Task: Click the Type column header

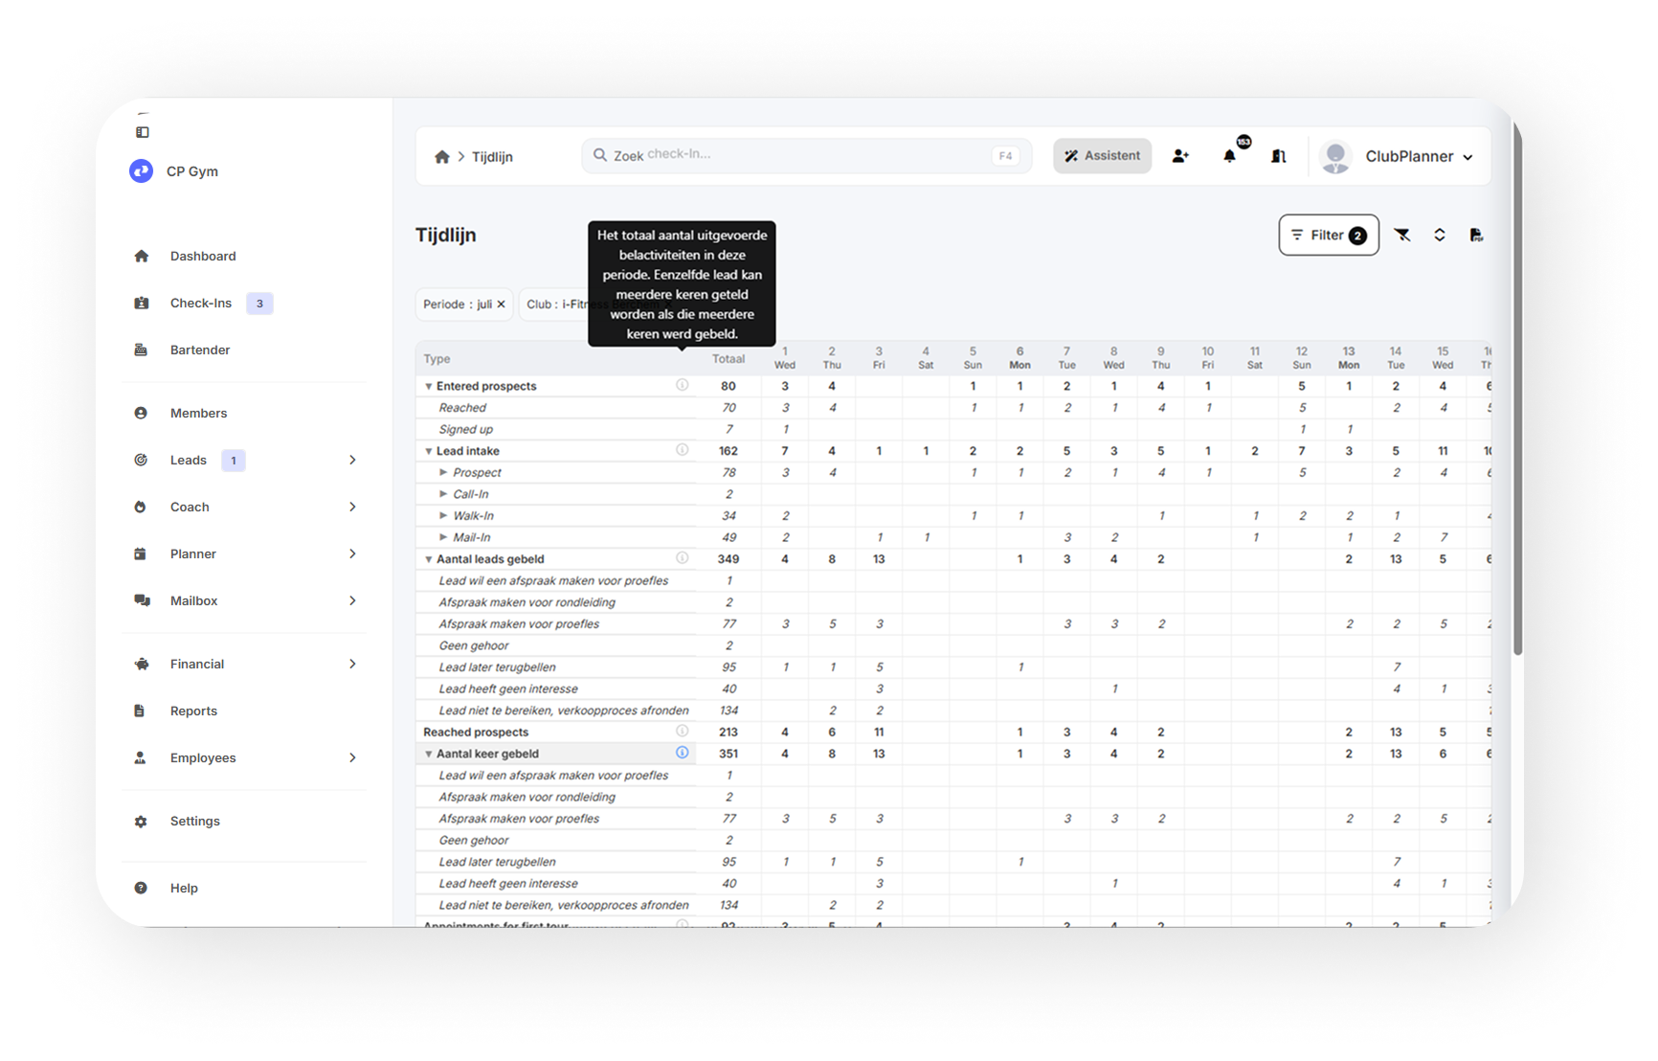Action: point(437,359)
